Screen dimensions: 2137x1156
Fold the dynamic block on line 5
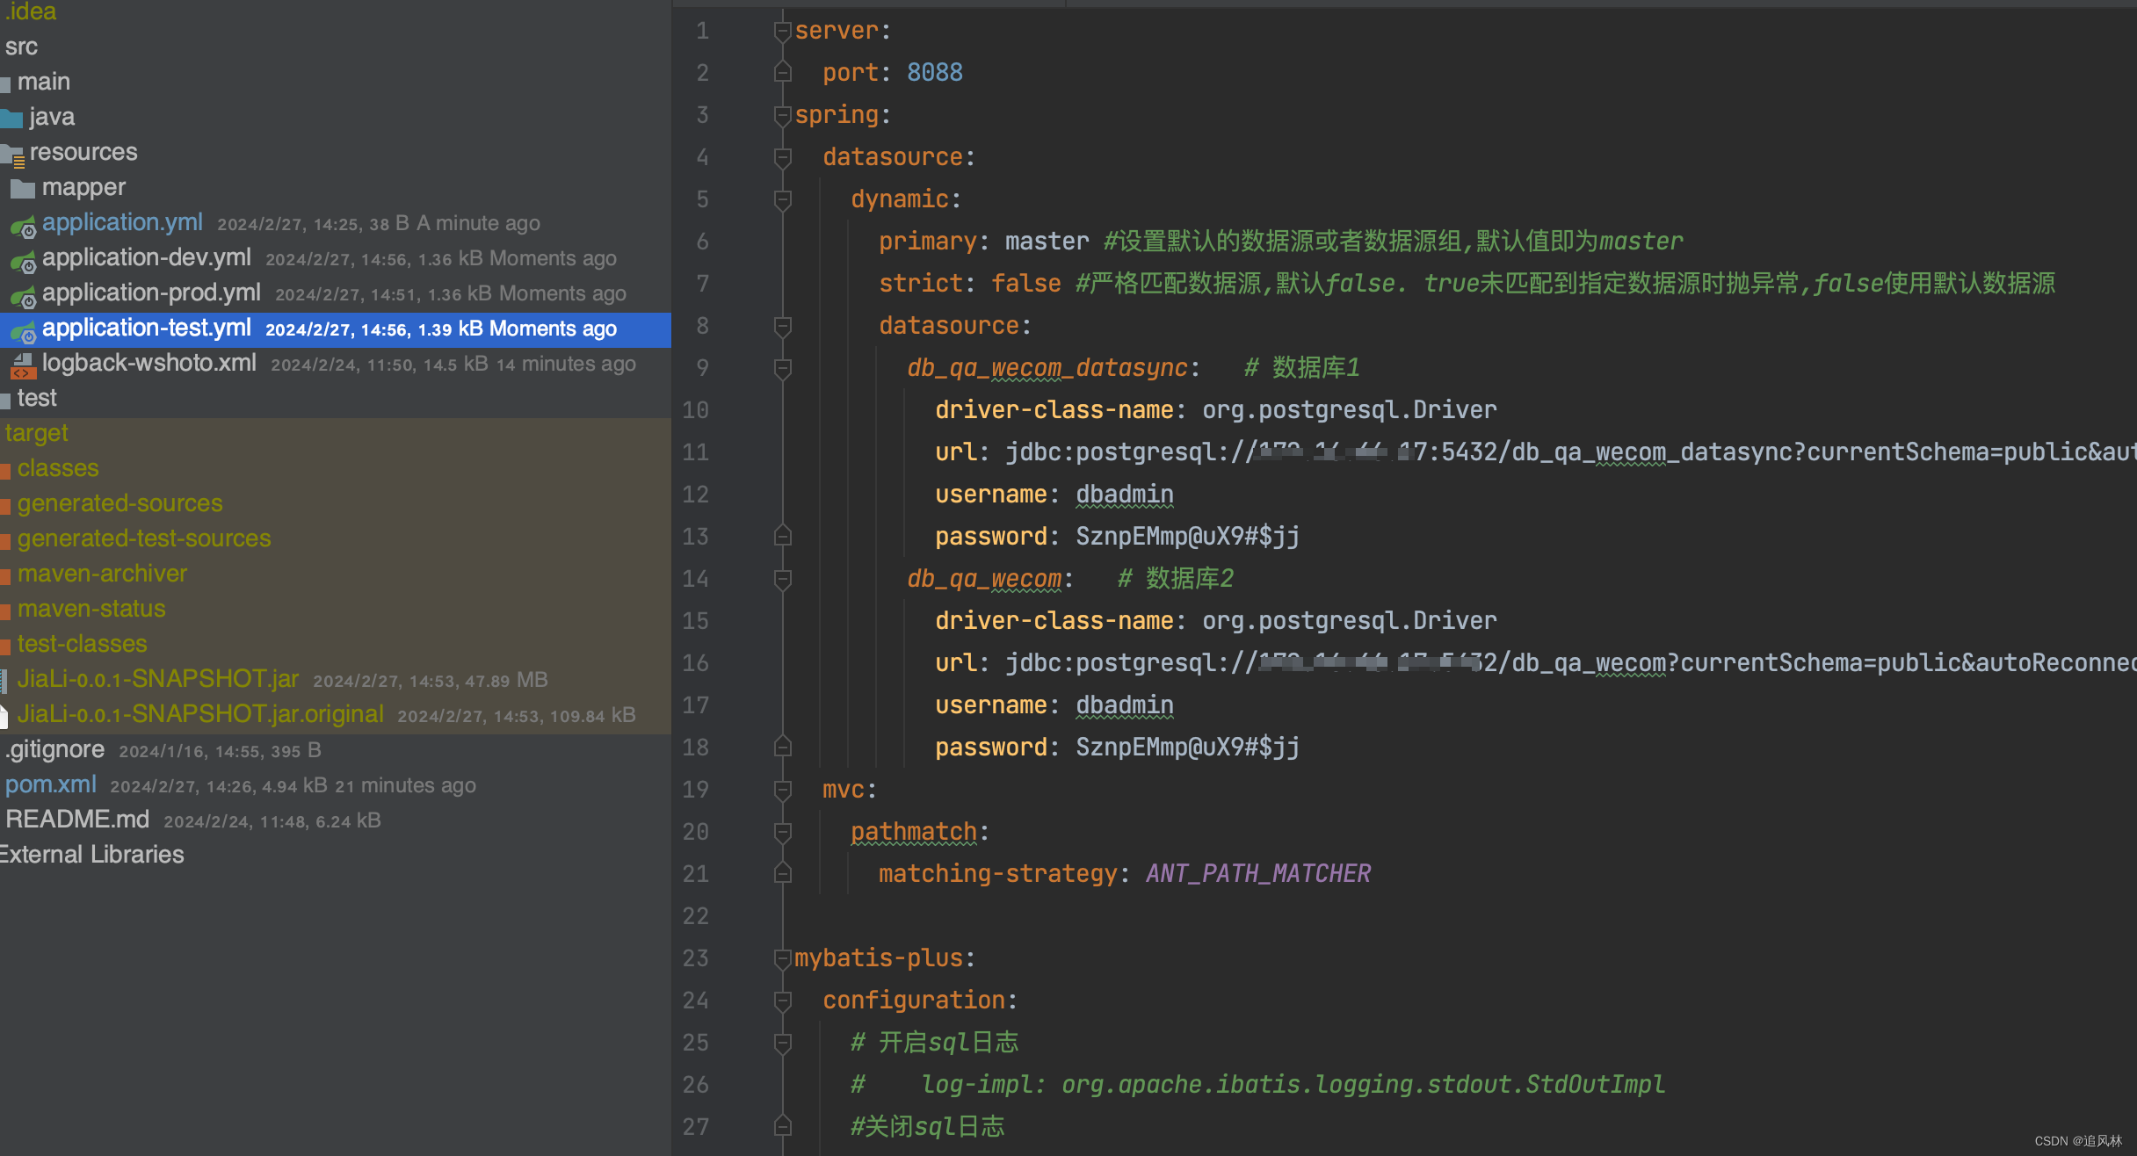(x=782, y=200)
